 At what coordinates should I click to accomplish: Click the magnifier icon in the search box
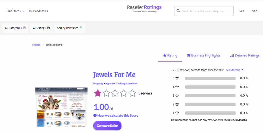(x=178, y=11)
